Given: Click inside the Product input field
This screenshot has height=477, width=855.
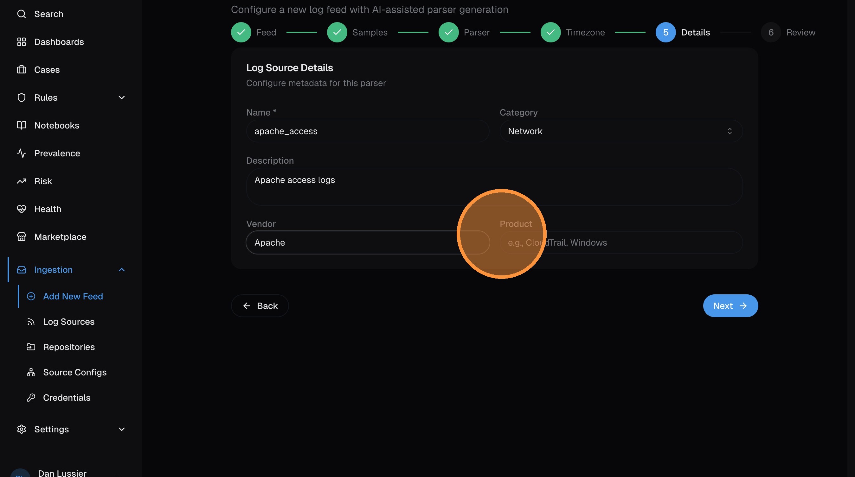Looking at the screenshot, I should [x=621, y=242].
